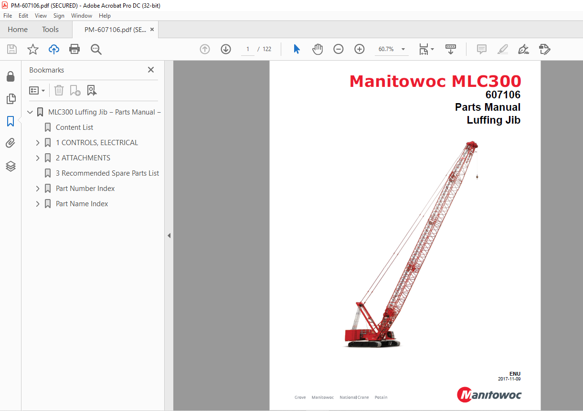Image resolution: width=583 pixels, height=411 pixels.
Task: Open Attachments paperclip panel
Action: (11, 143)
